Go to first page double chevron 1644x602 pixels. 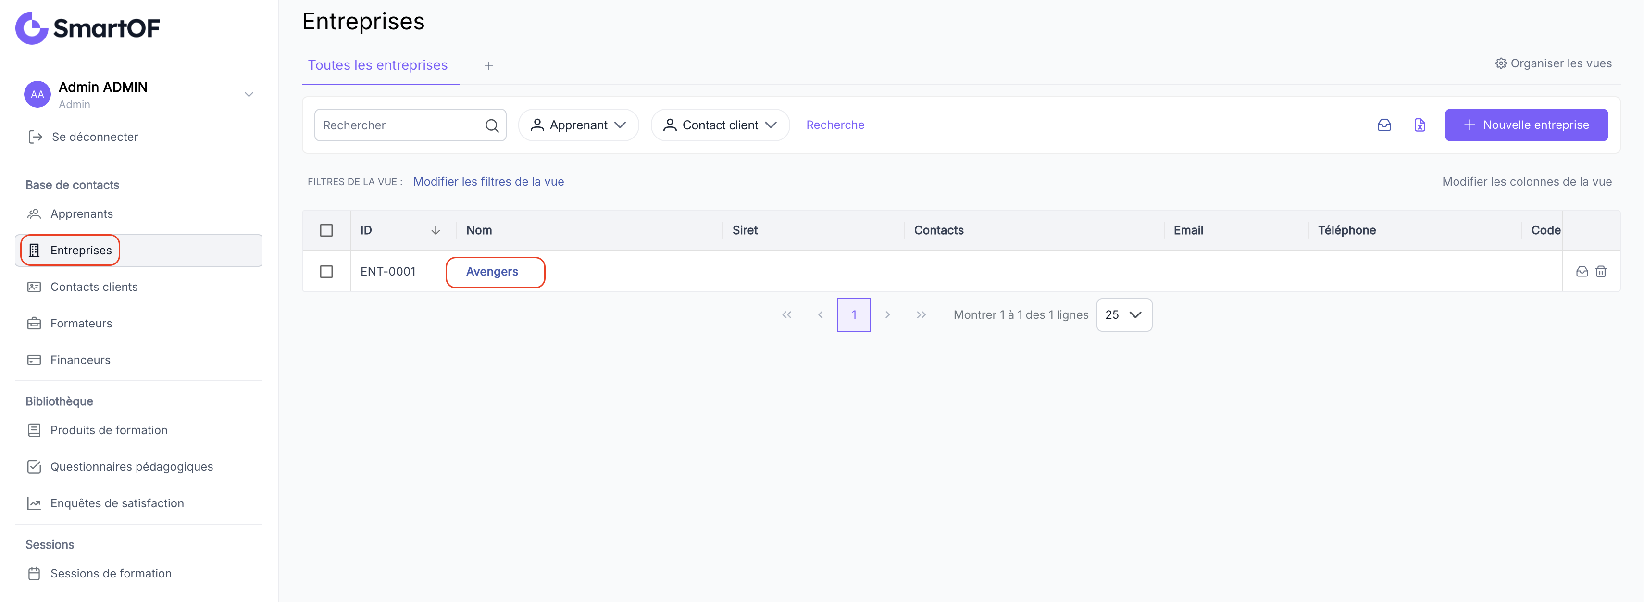[786, 315]
